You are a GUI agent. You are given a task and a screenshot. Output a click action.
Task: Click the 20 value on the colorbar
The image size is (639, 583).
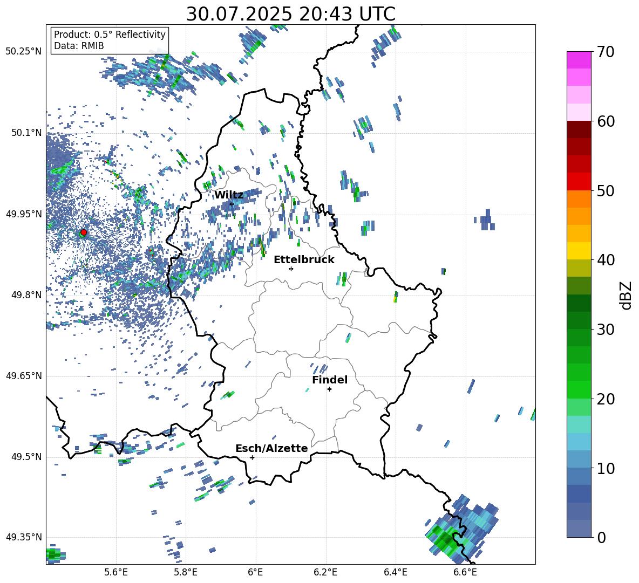tap(605, 399)
